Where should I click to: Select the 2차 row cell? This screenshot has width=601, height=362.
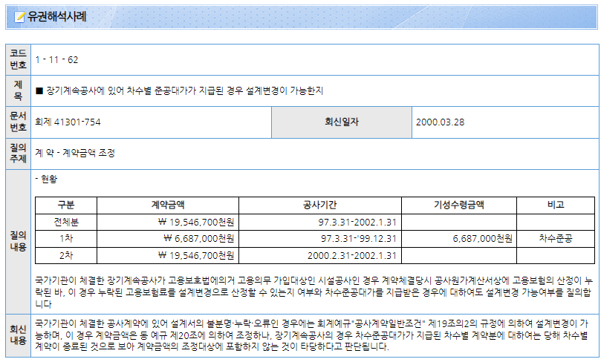pos(66,255)
